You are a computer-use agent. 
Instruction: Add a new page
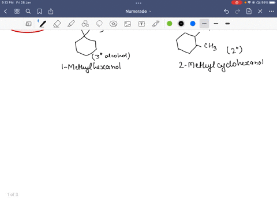coord(249,11)
